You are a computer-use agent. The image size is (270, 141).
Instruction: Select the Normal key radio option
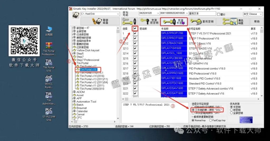(193, 120)
